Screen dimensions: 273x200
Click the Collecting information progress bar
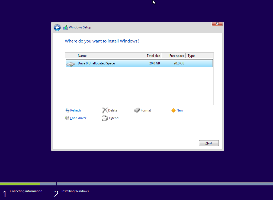coord(28,184)
